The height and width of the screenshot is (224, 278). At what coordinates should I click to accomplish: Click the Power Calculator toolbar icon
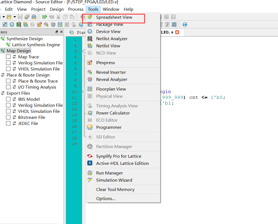click(81, 24)
